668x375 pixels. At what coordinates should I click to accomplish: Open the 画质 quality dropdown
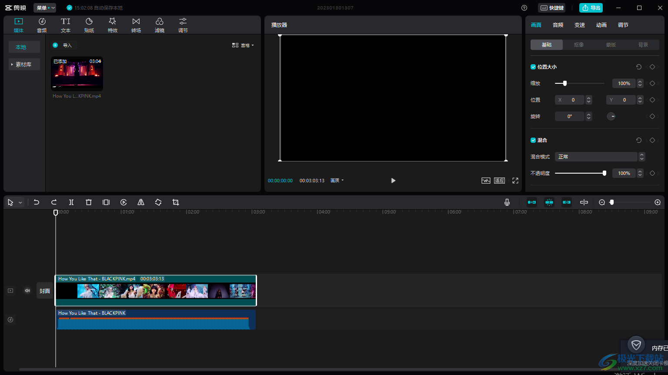point(337,181)
